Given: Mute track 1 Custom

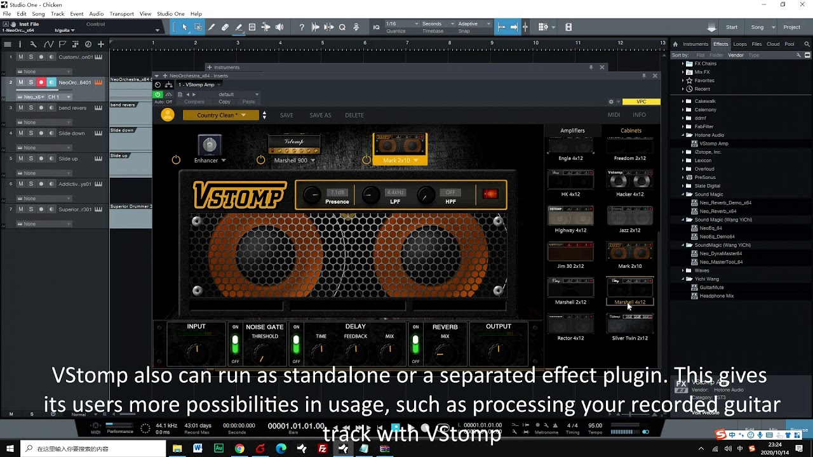Looking at the screenshot, I should point(20,57).
